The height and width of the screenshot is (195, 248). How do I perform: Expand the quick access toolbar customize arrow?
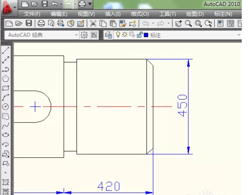90,4
